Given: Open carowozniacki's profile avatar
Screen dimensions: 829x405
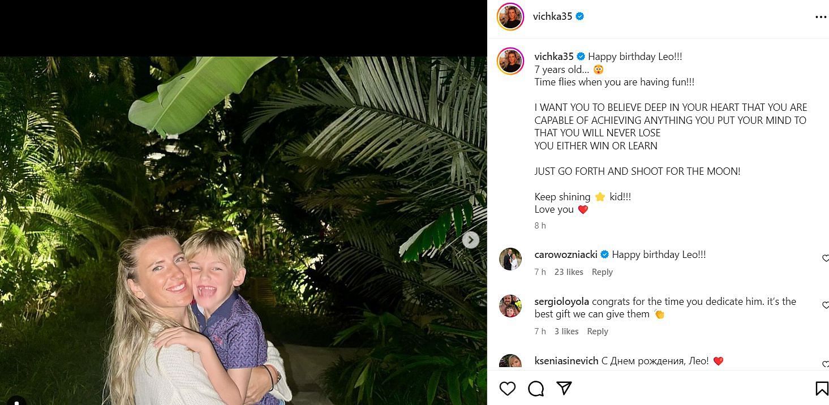Looking at the screenshot, I should click(x=510, y=259).
